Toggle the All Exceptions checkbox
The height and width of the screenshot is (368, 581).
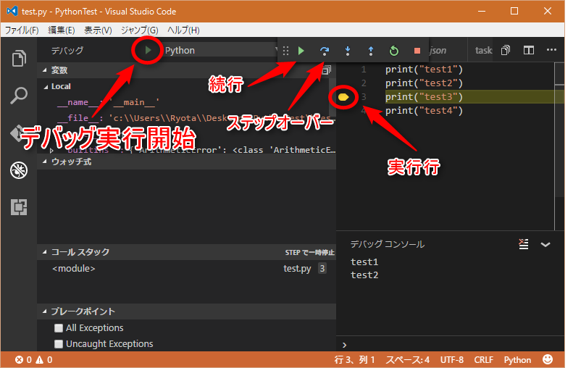point(59,328)
